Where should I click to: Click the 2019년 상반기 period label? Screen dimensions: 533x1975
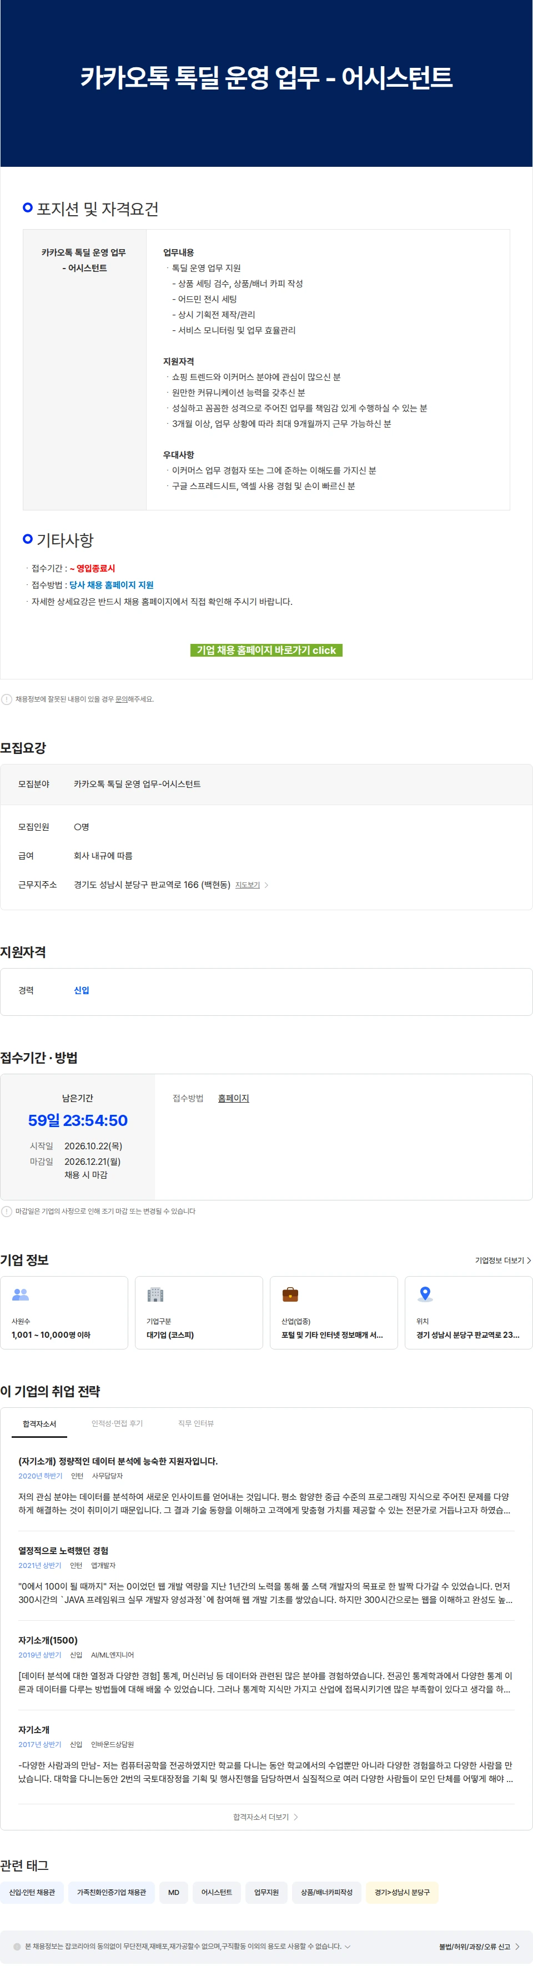[40, 1655]
